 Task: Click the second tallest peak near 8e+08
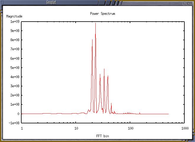pyautogui.click(x=92, y=40)
